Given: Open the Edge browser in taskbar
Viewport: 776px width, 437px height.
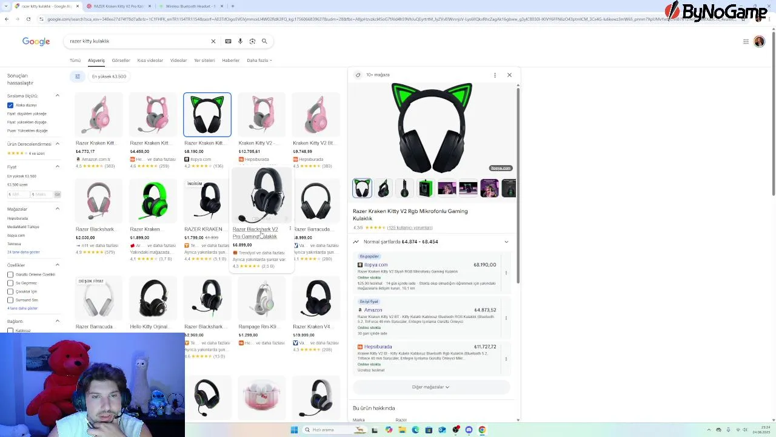Looking at the screenshot, I should (x=415, y=430).
